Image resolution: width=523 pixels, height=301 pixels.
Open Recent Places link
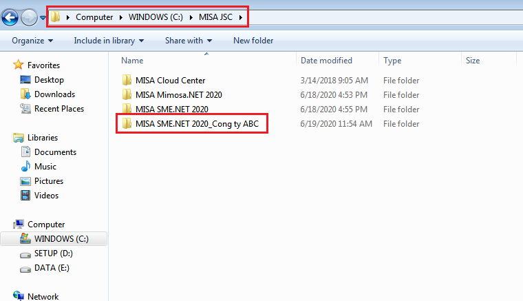(59, 109)
